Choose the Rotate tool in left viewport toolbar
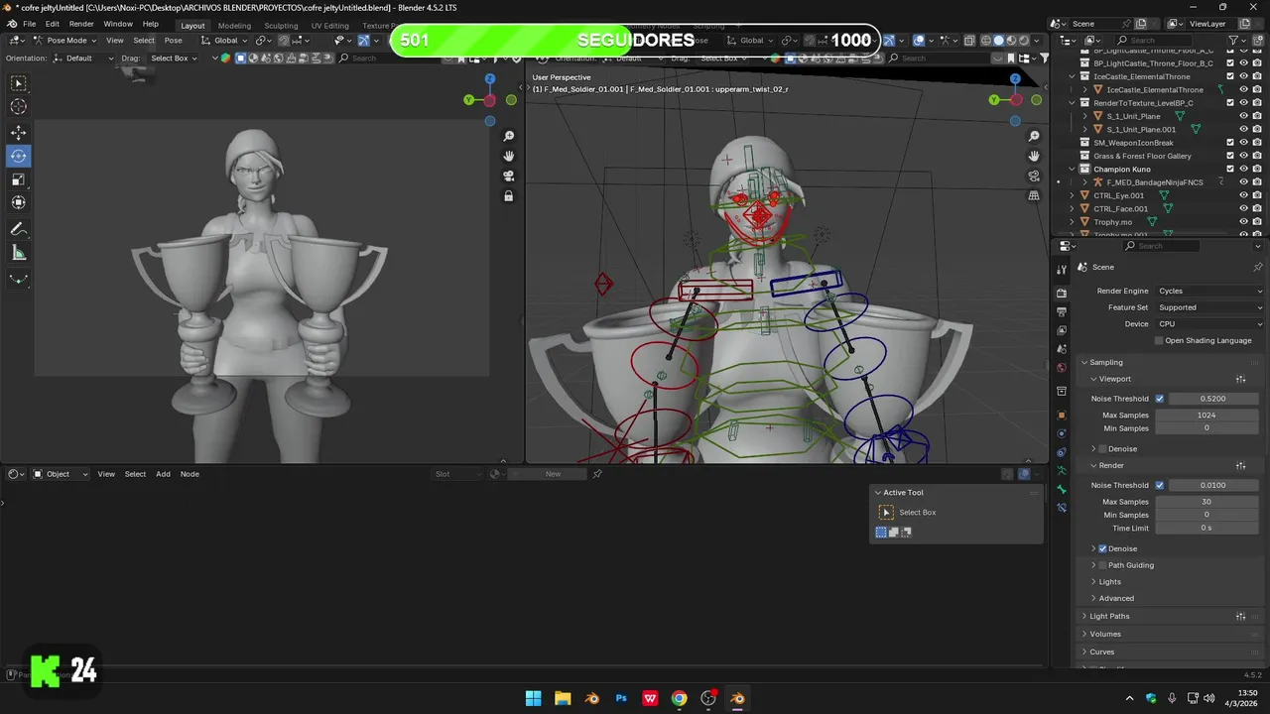The height and width of the screenshot is (714, 1270). click(x=19, y=156)
